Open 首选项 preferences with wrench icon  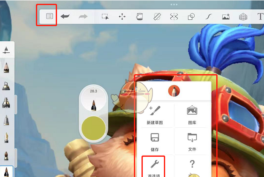tap(155, 168)
